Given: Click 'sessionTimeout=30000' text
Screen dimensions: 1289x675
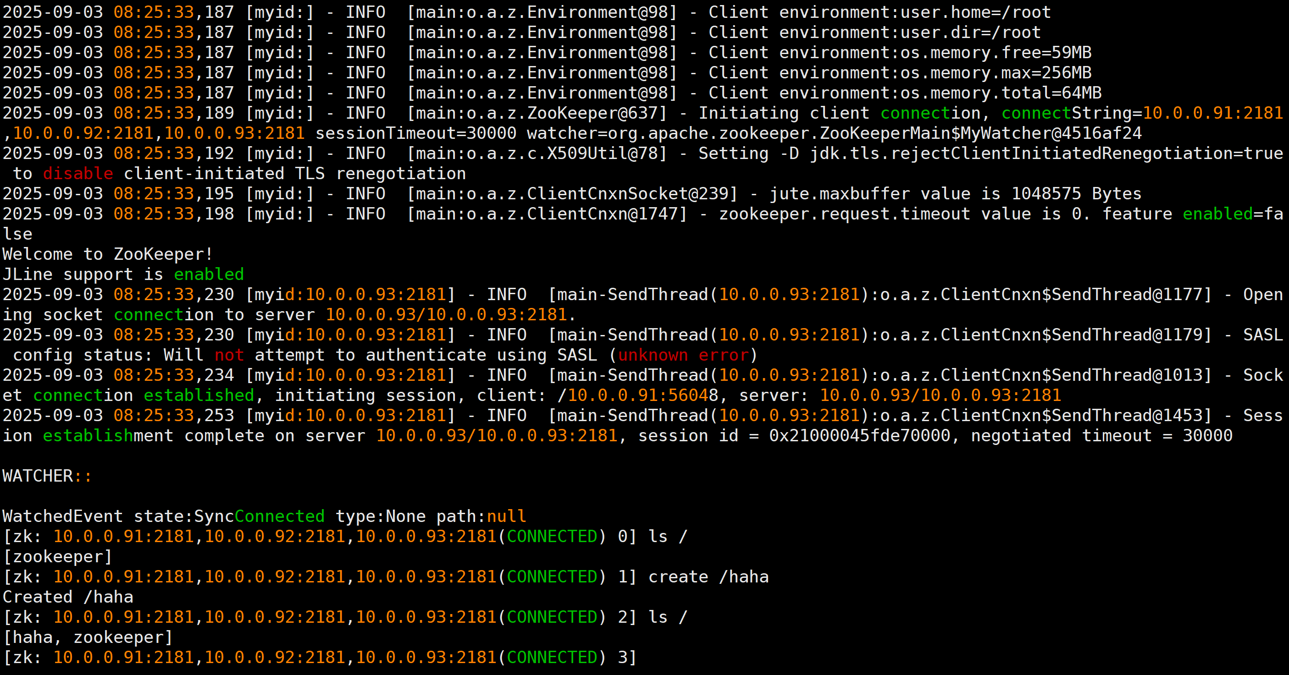Looking at the screenshot, I should point(415,133).
